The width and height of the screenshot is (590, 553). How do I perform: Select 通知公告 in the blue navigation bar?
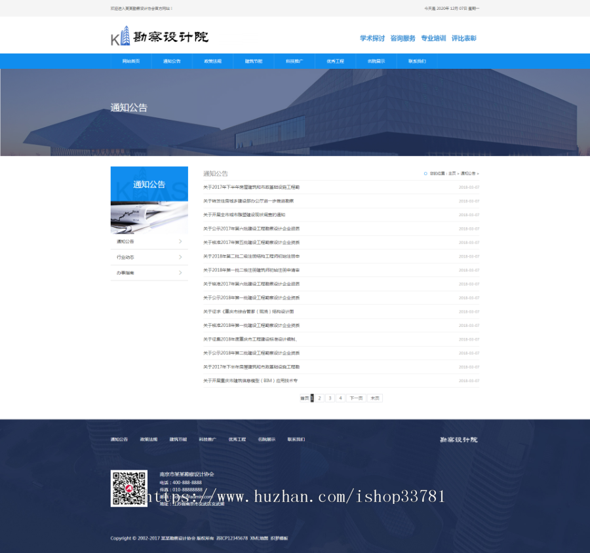[172, 61]
